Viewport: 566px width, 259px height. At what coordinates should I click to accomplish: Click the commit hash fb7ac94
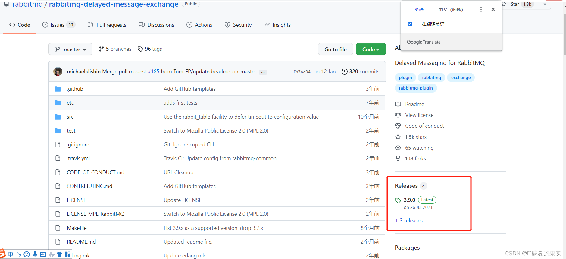[302, 72]
